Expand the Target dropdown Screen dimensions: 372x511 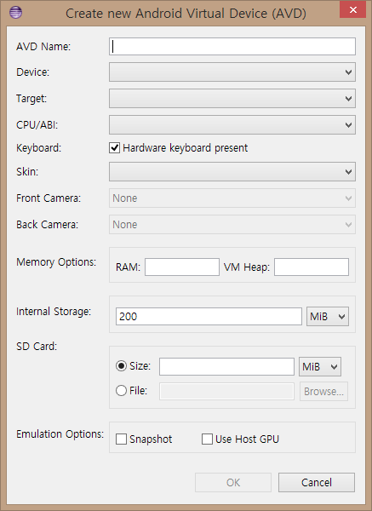pyautogui.click(x=232, y=99)
